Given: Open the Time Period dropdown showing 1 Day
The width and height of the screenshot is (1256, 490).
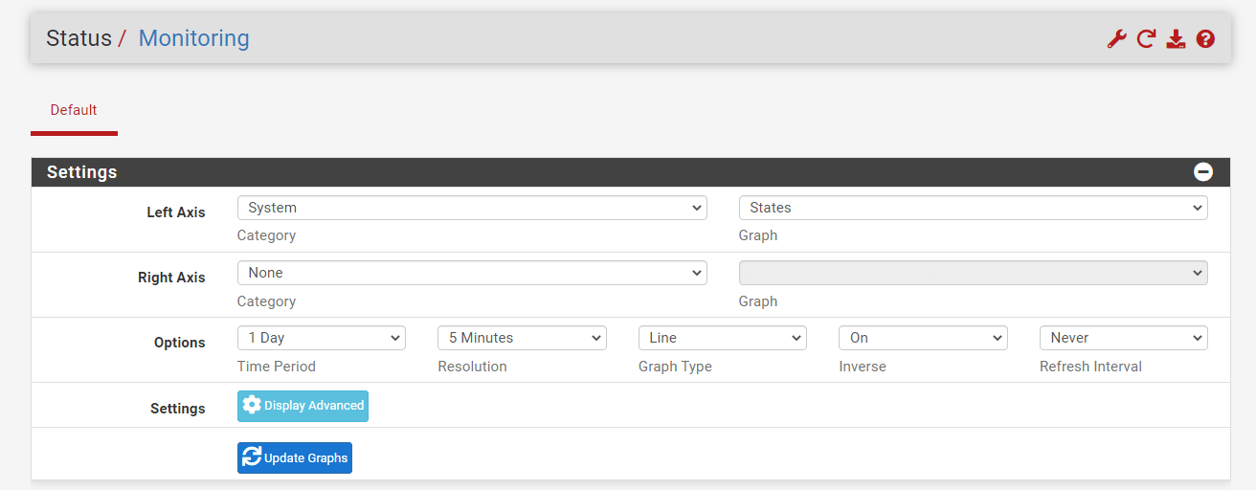Looking at the screenshot, I should click(x=322, y=338).
